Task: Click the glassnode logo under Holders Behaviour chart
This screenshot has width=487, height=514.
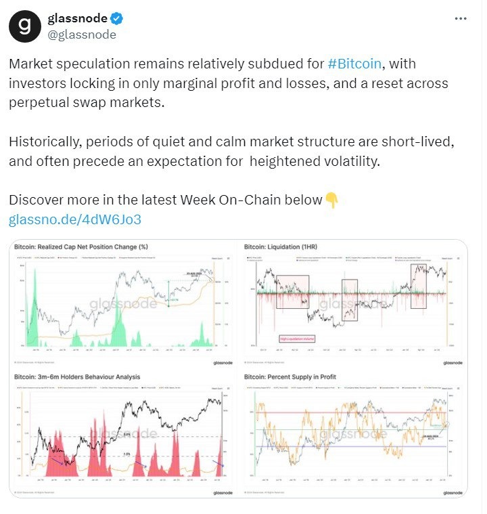Action: [223, 493]
